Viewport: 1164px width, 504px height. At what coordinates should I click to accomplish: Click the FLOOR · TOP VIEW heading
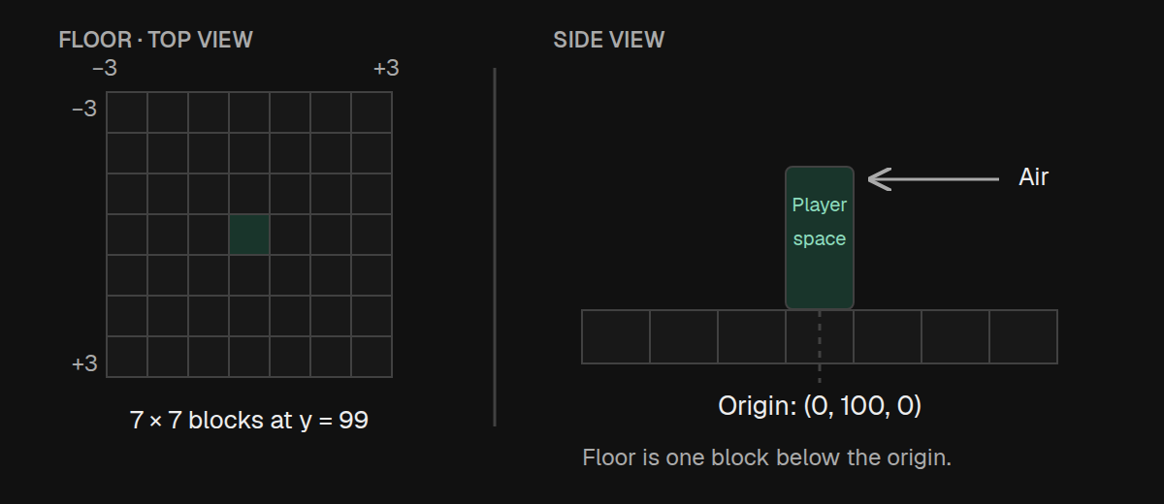(x=155, y=40)
